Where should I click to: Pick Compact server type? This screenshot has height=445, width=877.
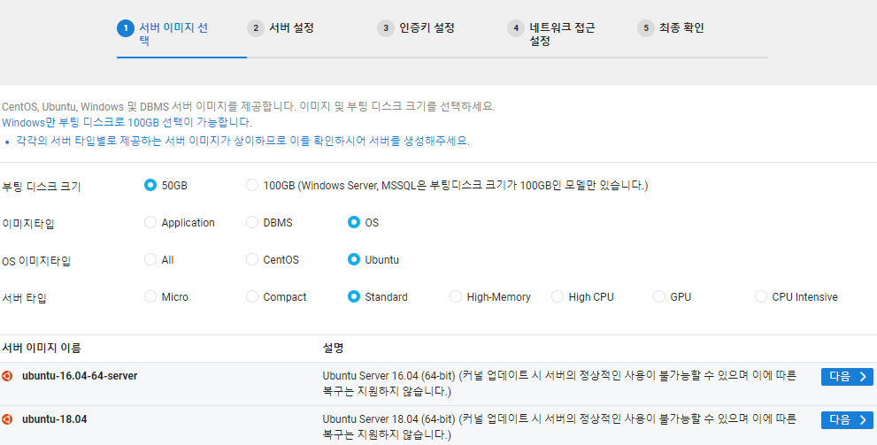tap(252, 297)
